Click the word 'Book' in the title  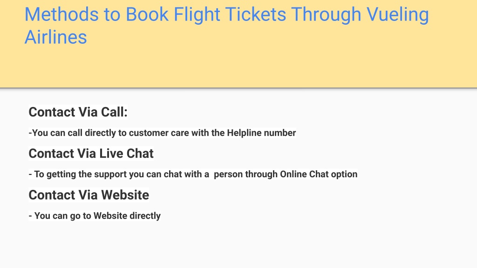[x=147, y=14]
